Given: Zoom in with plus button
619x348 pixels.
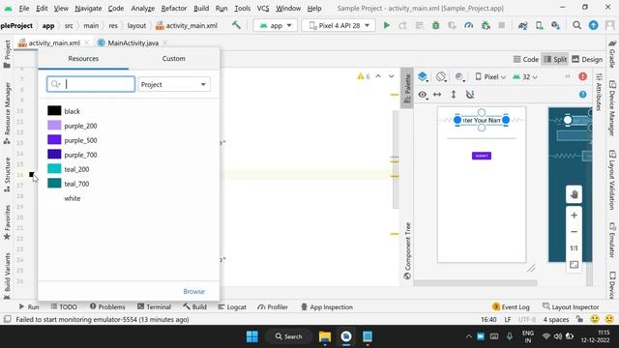Looking at the screenshot, I should pos(574,215).
